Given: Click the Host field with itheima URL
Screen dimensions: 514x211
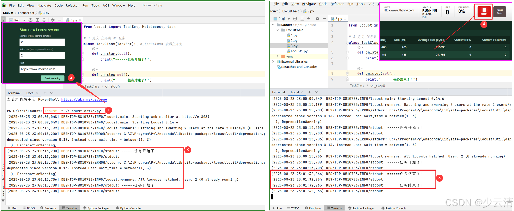Looking at the screenshot, I should point(42,69).
